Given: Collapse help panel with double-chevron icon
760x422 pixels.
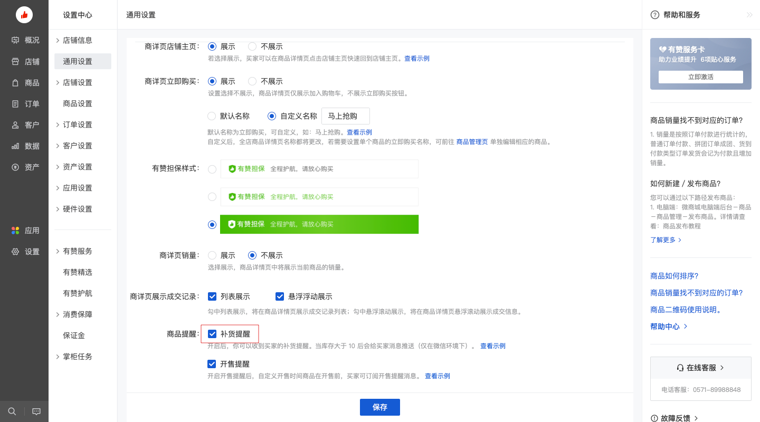Looking at the screenshot, I should click(x=749, y=15).
